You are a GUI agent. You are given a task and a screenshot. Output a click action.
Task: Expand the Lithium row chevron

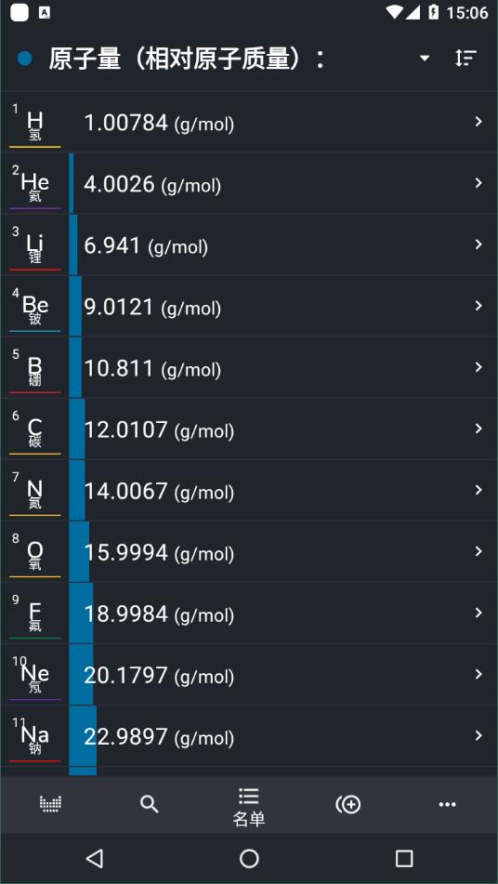coord(478,244)
